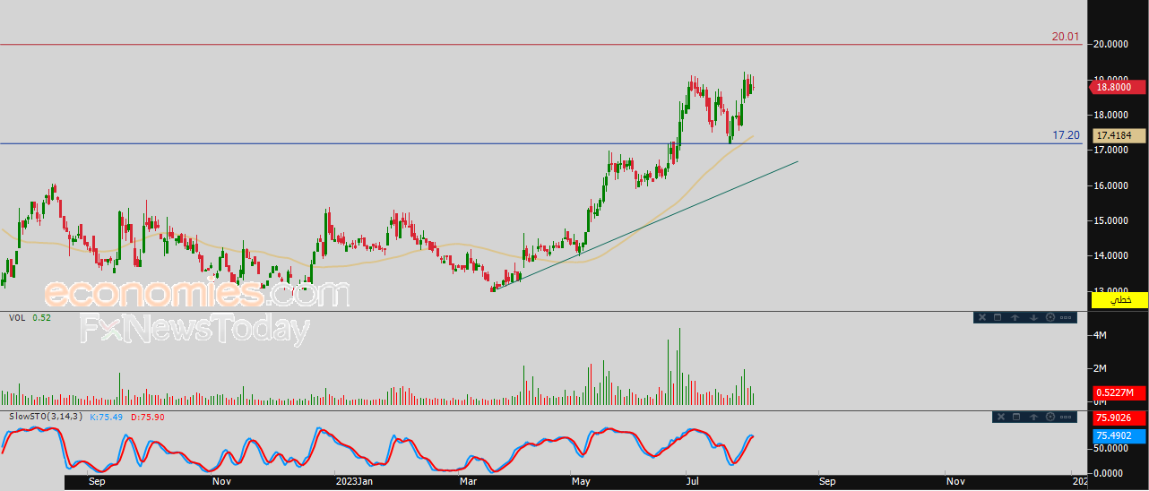Move the volume pane up

(x=1015, y=317)
